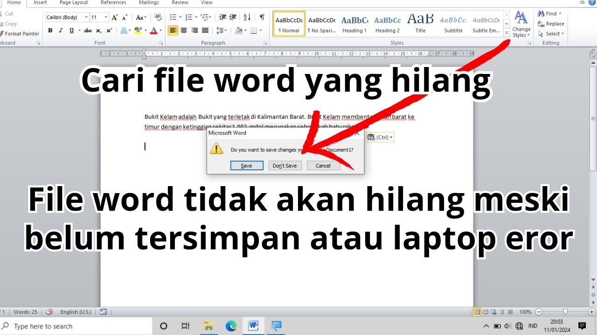This screenshot has width=597, height=335.
Task: Click the Increase Indent icon
Action: (233, 17)
